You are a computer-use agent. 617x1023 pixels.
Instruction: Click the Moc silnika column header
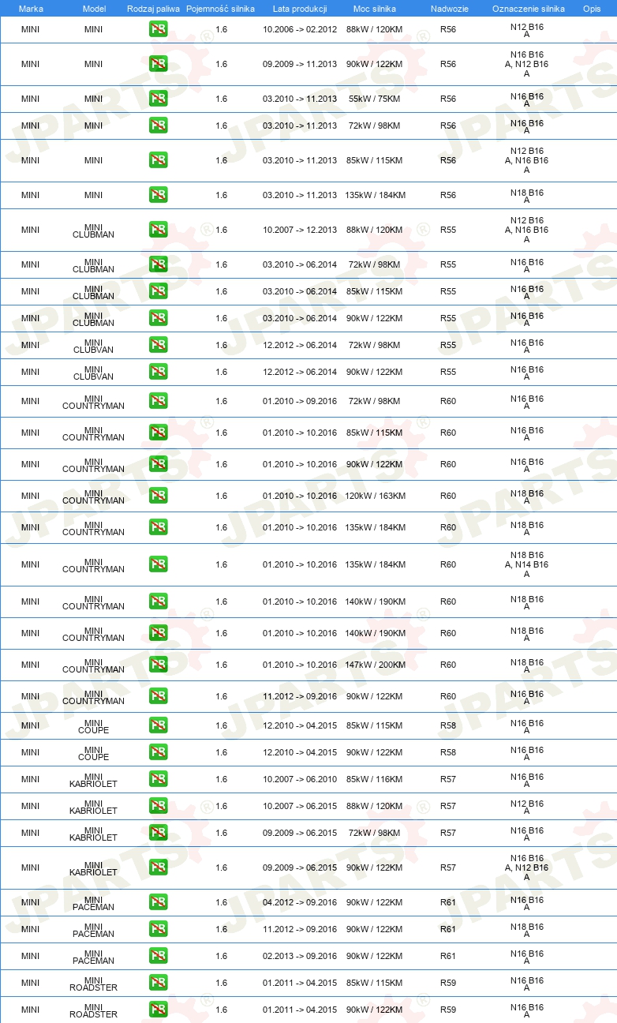coord(376,9)
